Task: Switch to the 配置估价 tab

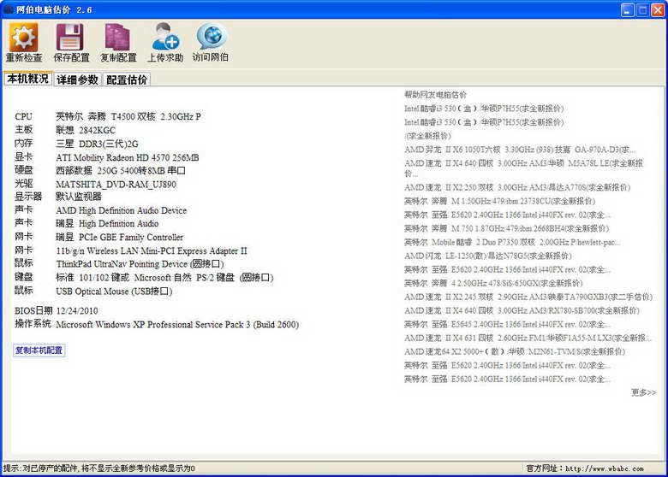Action: click(x=127, y=79)
